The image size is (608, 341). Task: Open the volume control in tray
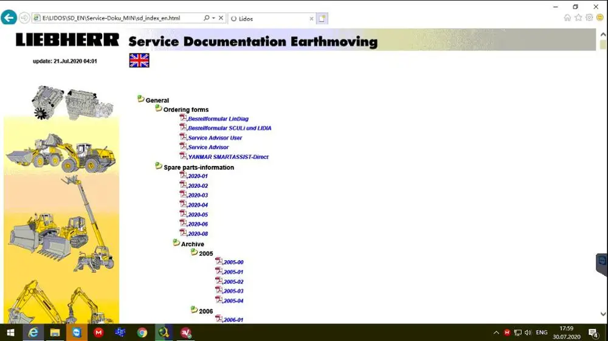click(528, 332)
